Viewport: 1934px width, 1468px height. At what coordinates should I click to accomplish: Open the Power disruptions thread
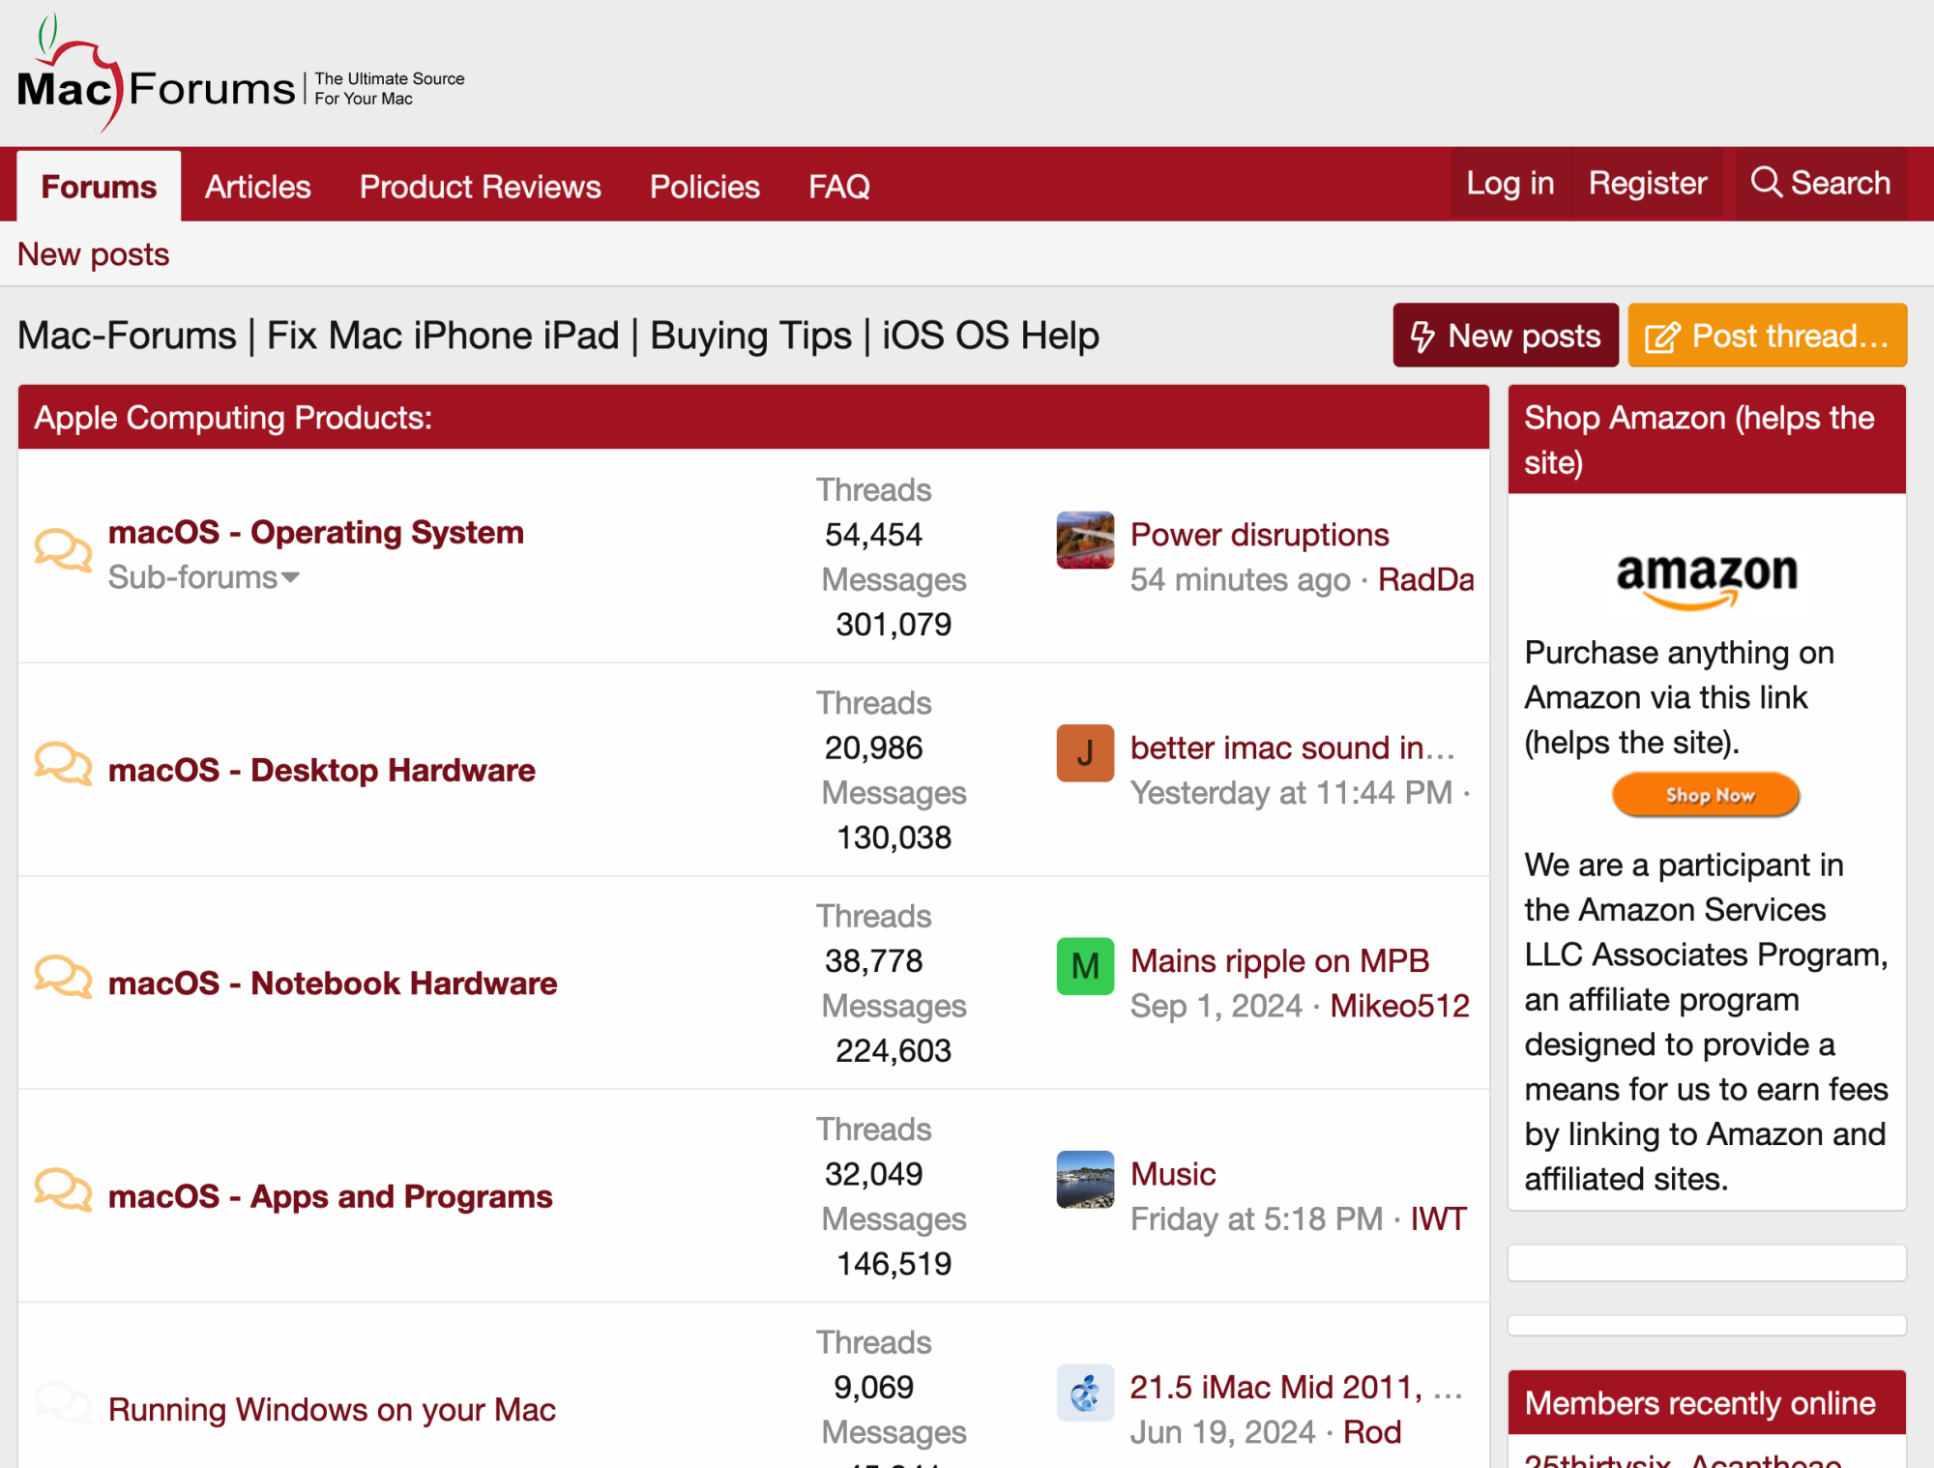[x=1258, y=534]
